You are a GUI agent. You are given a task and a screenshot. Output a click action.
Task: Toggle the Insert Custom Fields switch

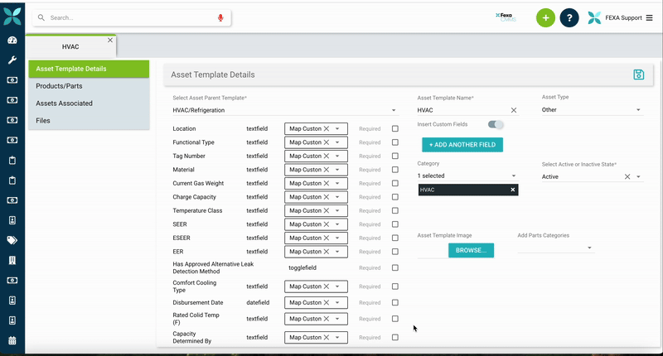point(496,124)
